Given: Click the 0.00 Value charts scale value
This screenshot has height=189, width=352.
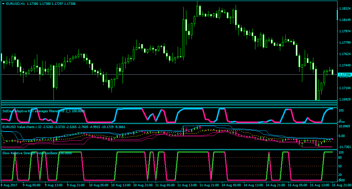Looking at the screenshot, I should point(341,136).
